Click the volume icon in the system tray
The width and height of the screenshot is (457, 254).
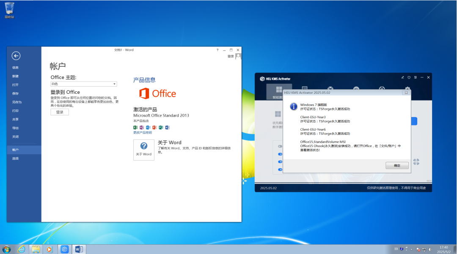[x=430, y=249]
